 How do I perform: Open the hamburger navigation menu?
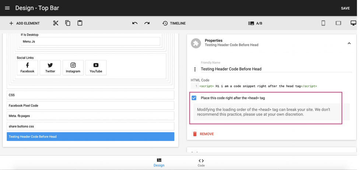[x=7, y=8]
